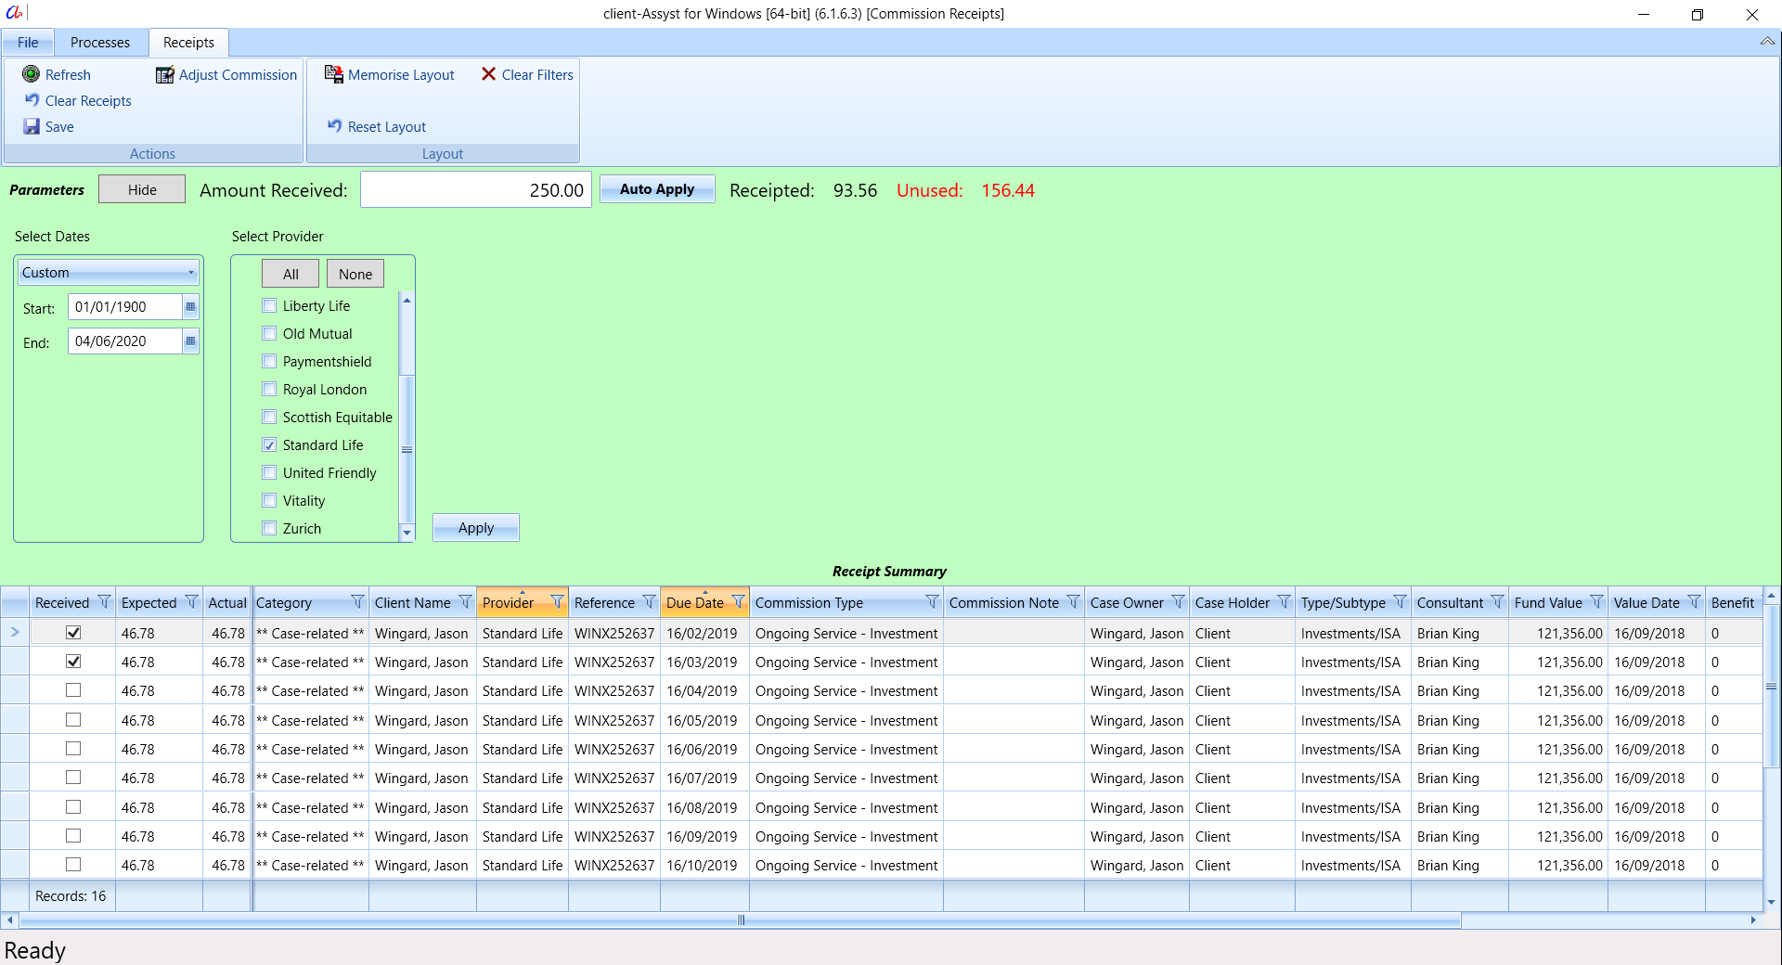Click the Refresh icon in Actions
1782x965 pixels.
click(x=32, y=74)
